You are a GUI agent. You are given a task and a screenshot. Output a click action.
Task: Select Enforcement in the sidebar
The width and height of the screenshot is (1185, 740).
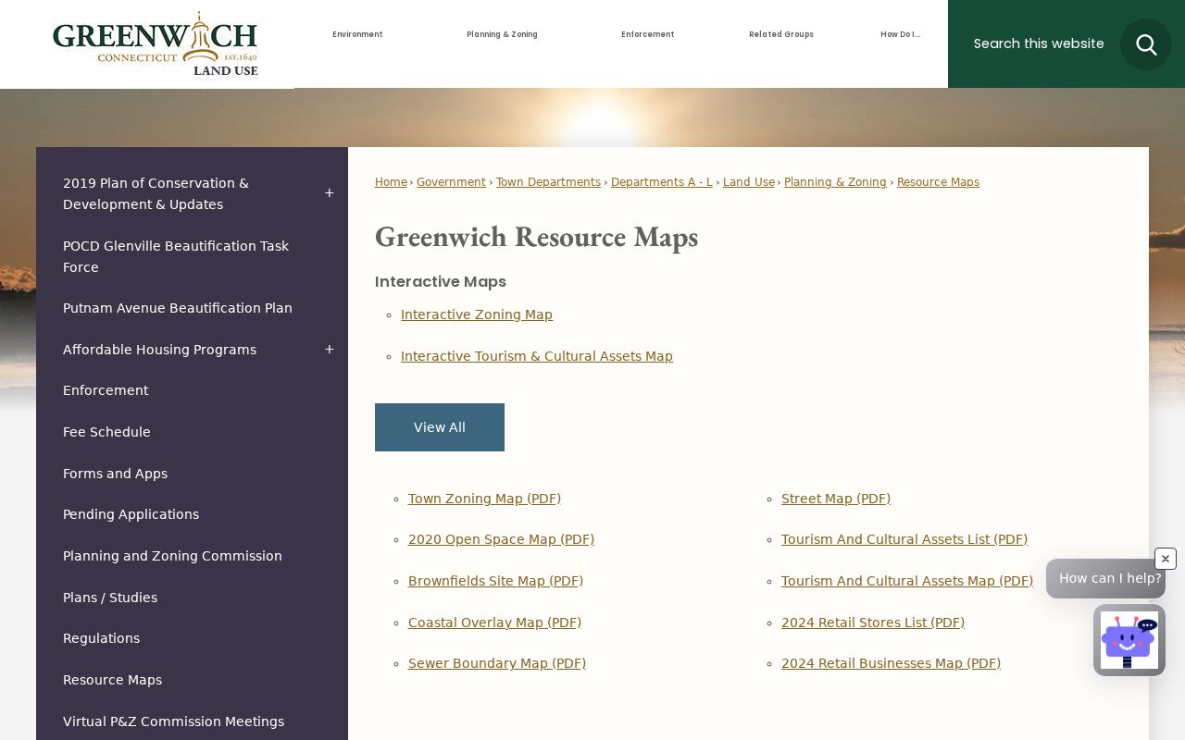point(192,390)
